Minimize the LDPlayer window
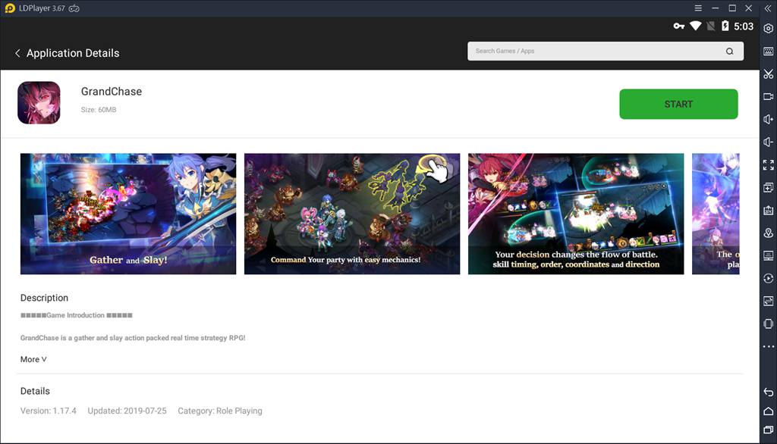 click(x=715, y=8)
